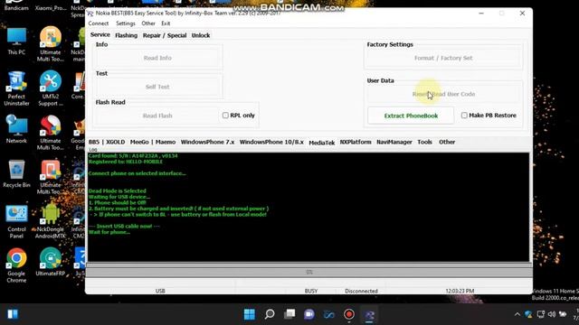Open the Tools platform tab
579x325 pixels.
pos(424,142)
